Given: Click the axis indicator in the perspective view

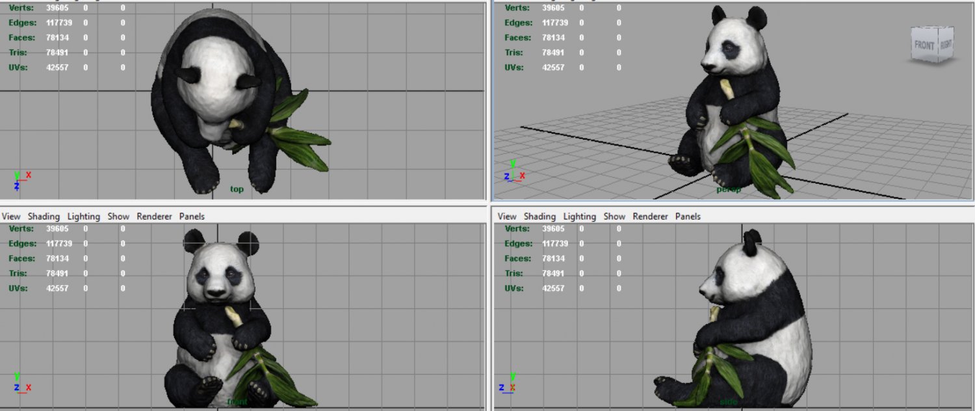Looking at the screenshot, I should coord(513,171).
